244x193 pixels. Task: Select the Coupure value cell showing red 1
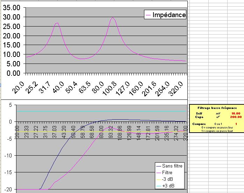tap(236, 124)
